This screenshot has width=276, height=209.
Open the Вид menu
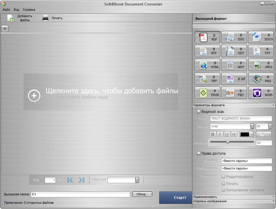click(x=16, y=10)
